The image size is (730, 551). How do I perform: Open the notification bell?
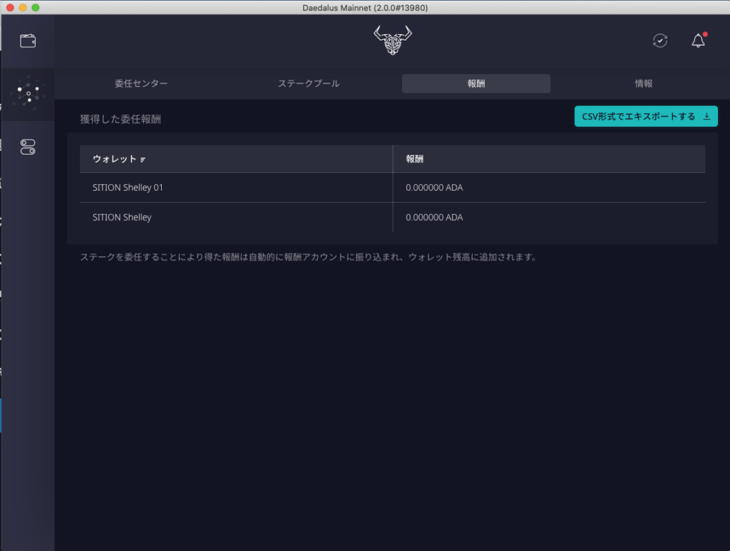point(698,41)
